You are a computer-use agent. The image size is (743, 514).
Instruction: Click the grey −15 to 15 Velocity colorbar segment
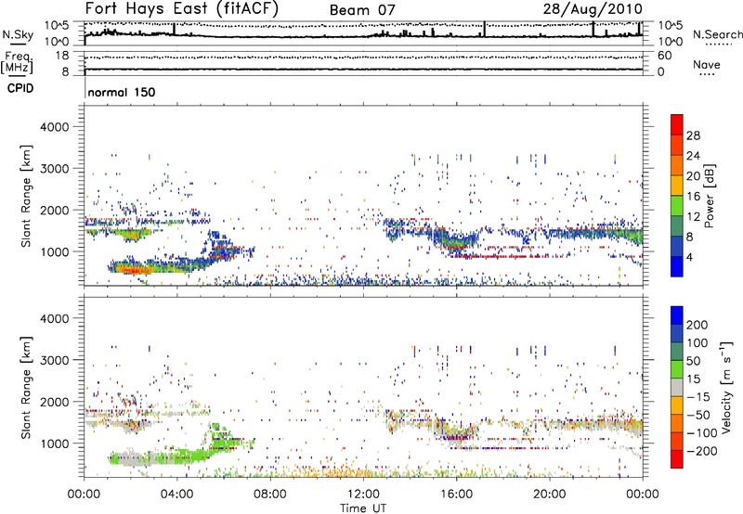click(677, 387)
